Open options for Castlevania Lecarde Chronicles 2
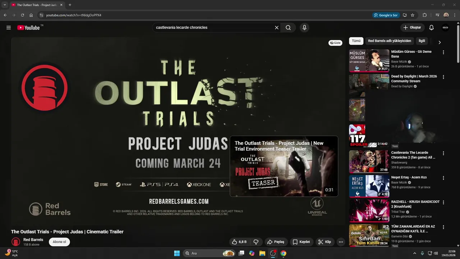The height and width of the screenshot is (259, 460). 443,153
